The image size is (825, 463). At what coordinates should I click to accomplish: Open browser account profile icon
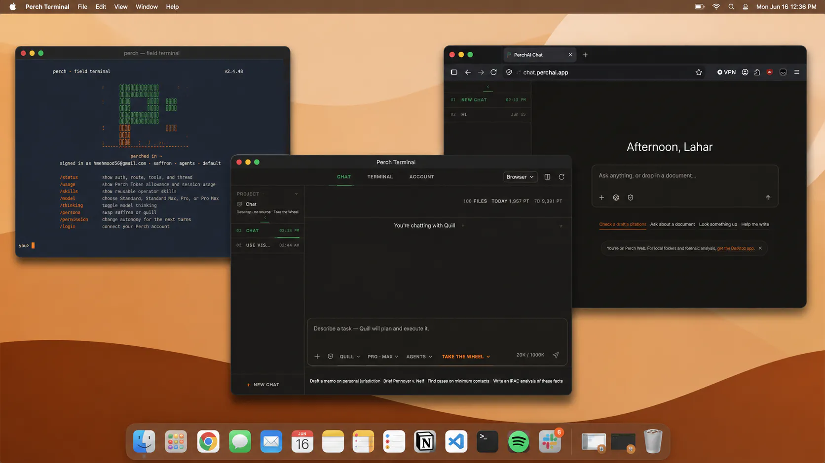(x=745, y=72)
